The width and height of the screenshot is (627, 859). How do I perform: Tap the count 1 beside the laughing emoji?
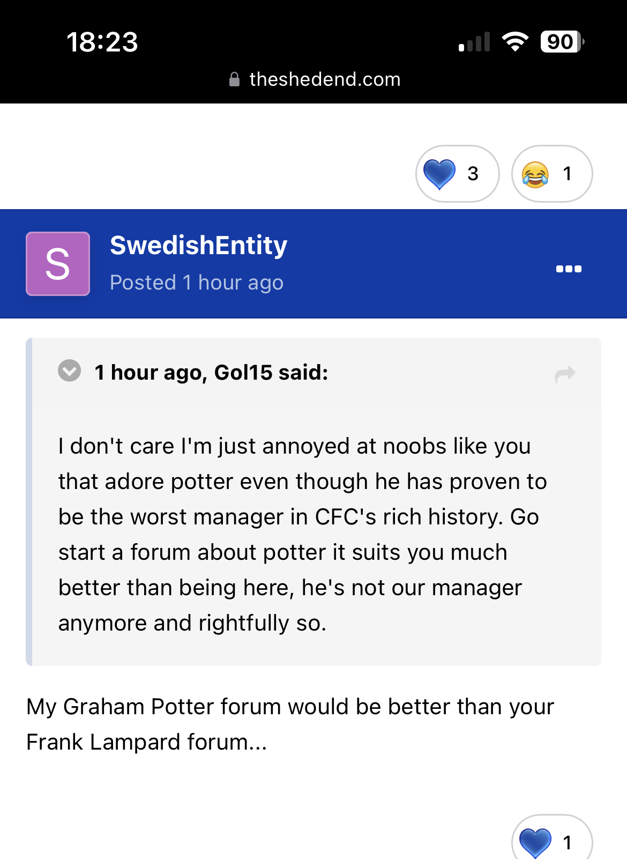567,174
